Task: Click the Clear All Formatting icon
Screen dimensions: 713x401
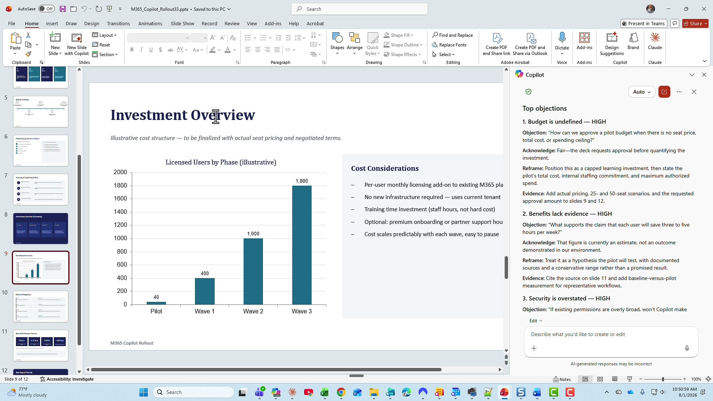Action: (233, 38)
